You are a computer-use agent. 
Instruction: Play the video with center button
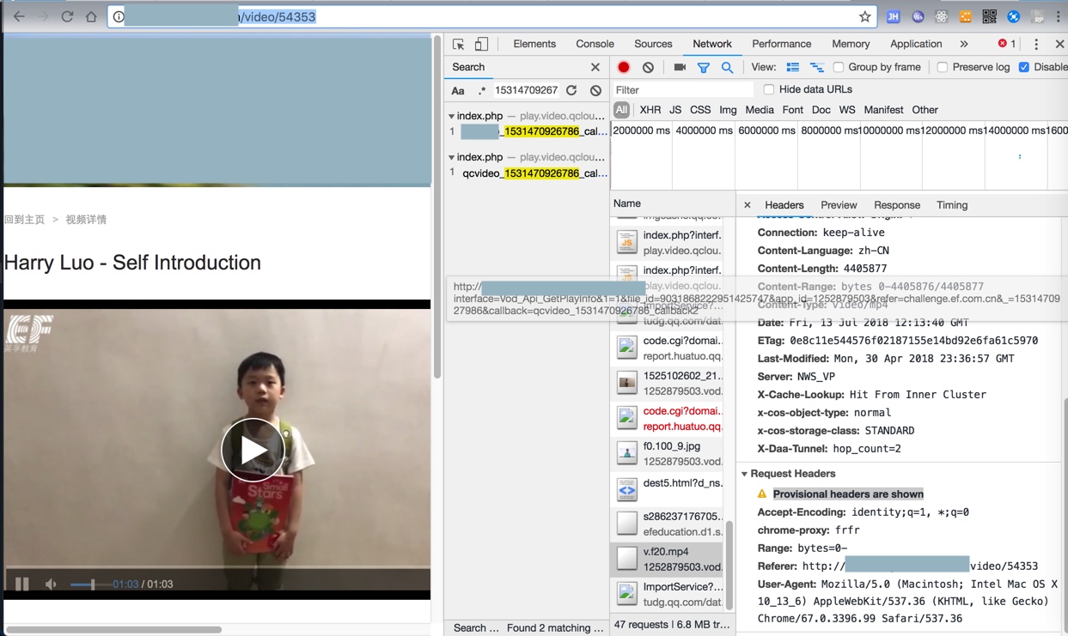253,450
